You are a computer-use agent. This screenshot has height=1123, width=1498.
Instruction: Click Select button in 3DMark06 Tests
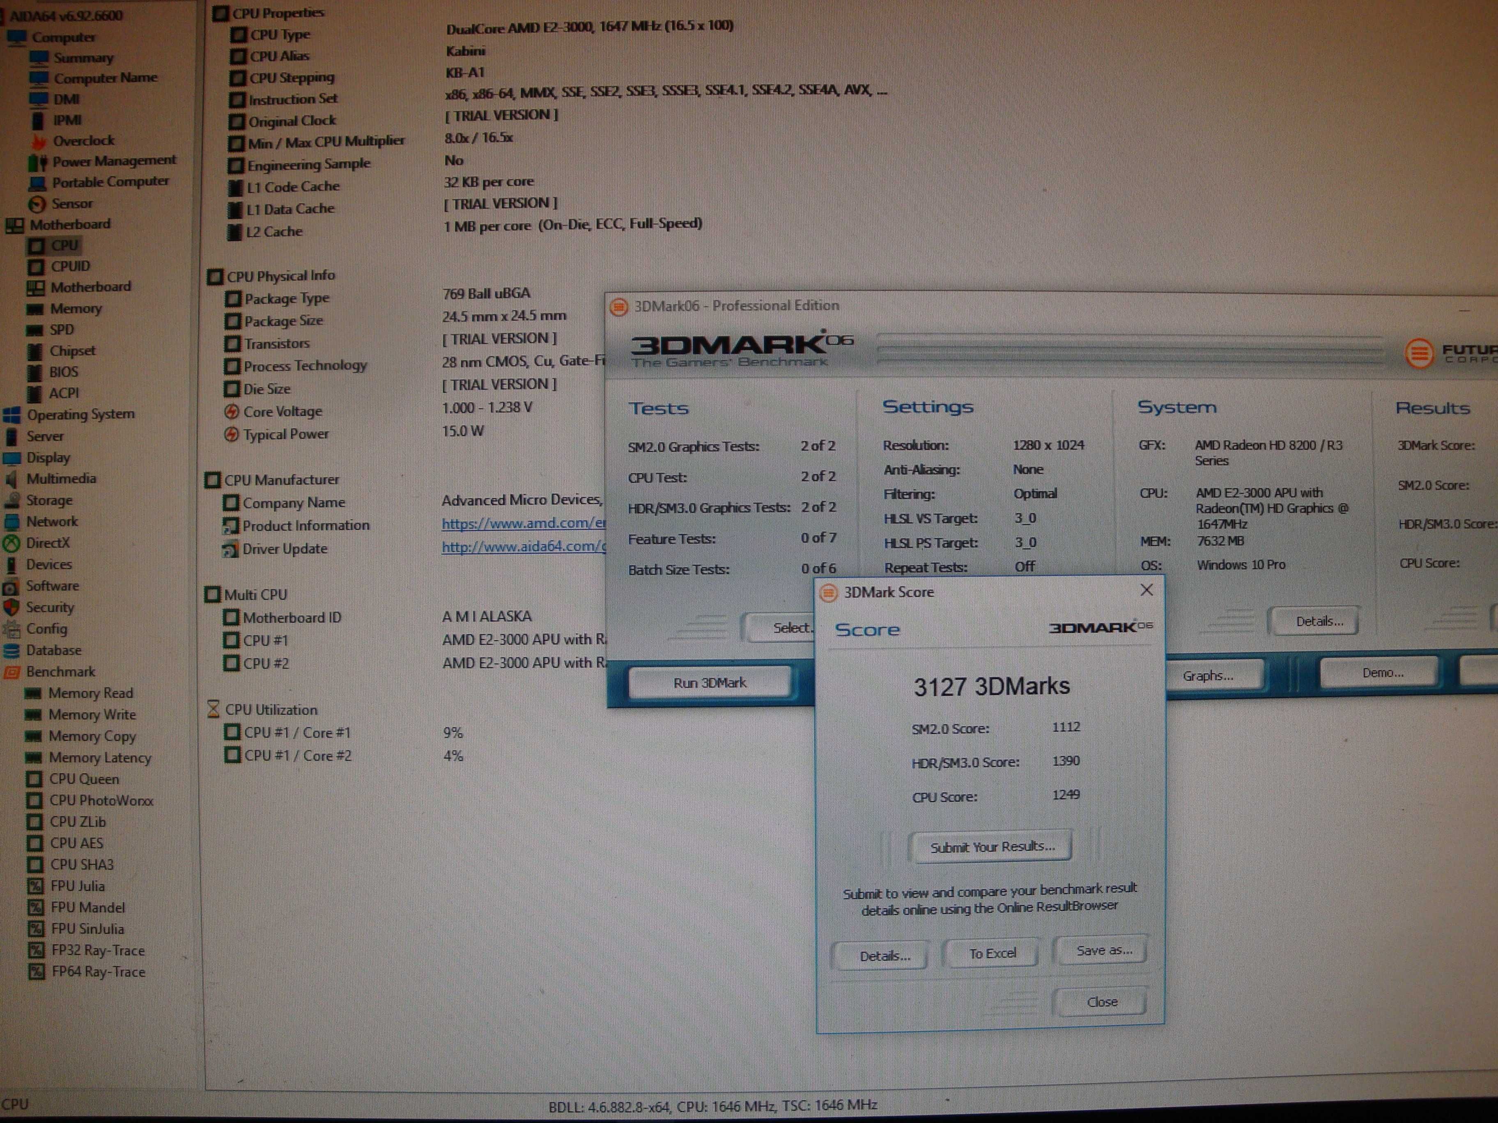(779, 628)
